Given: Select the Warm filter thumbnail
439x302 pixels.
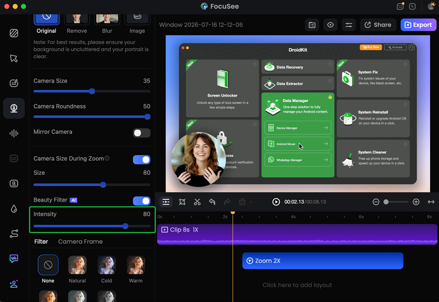Looking at the screenshot, I should pyautogui.click(x=136, y=265).
